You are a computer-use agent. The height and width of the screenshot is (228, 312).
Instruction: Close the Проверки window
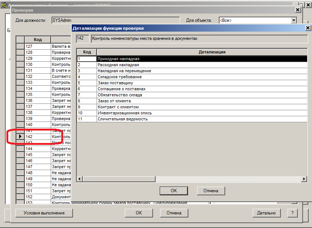(298, 10)
